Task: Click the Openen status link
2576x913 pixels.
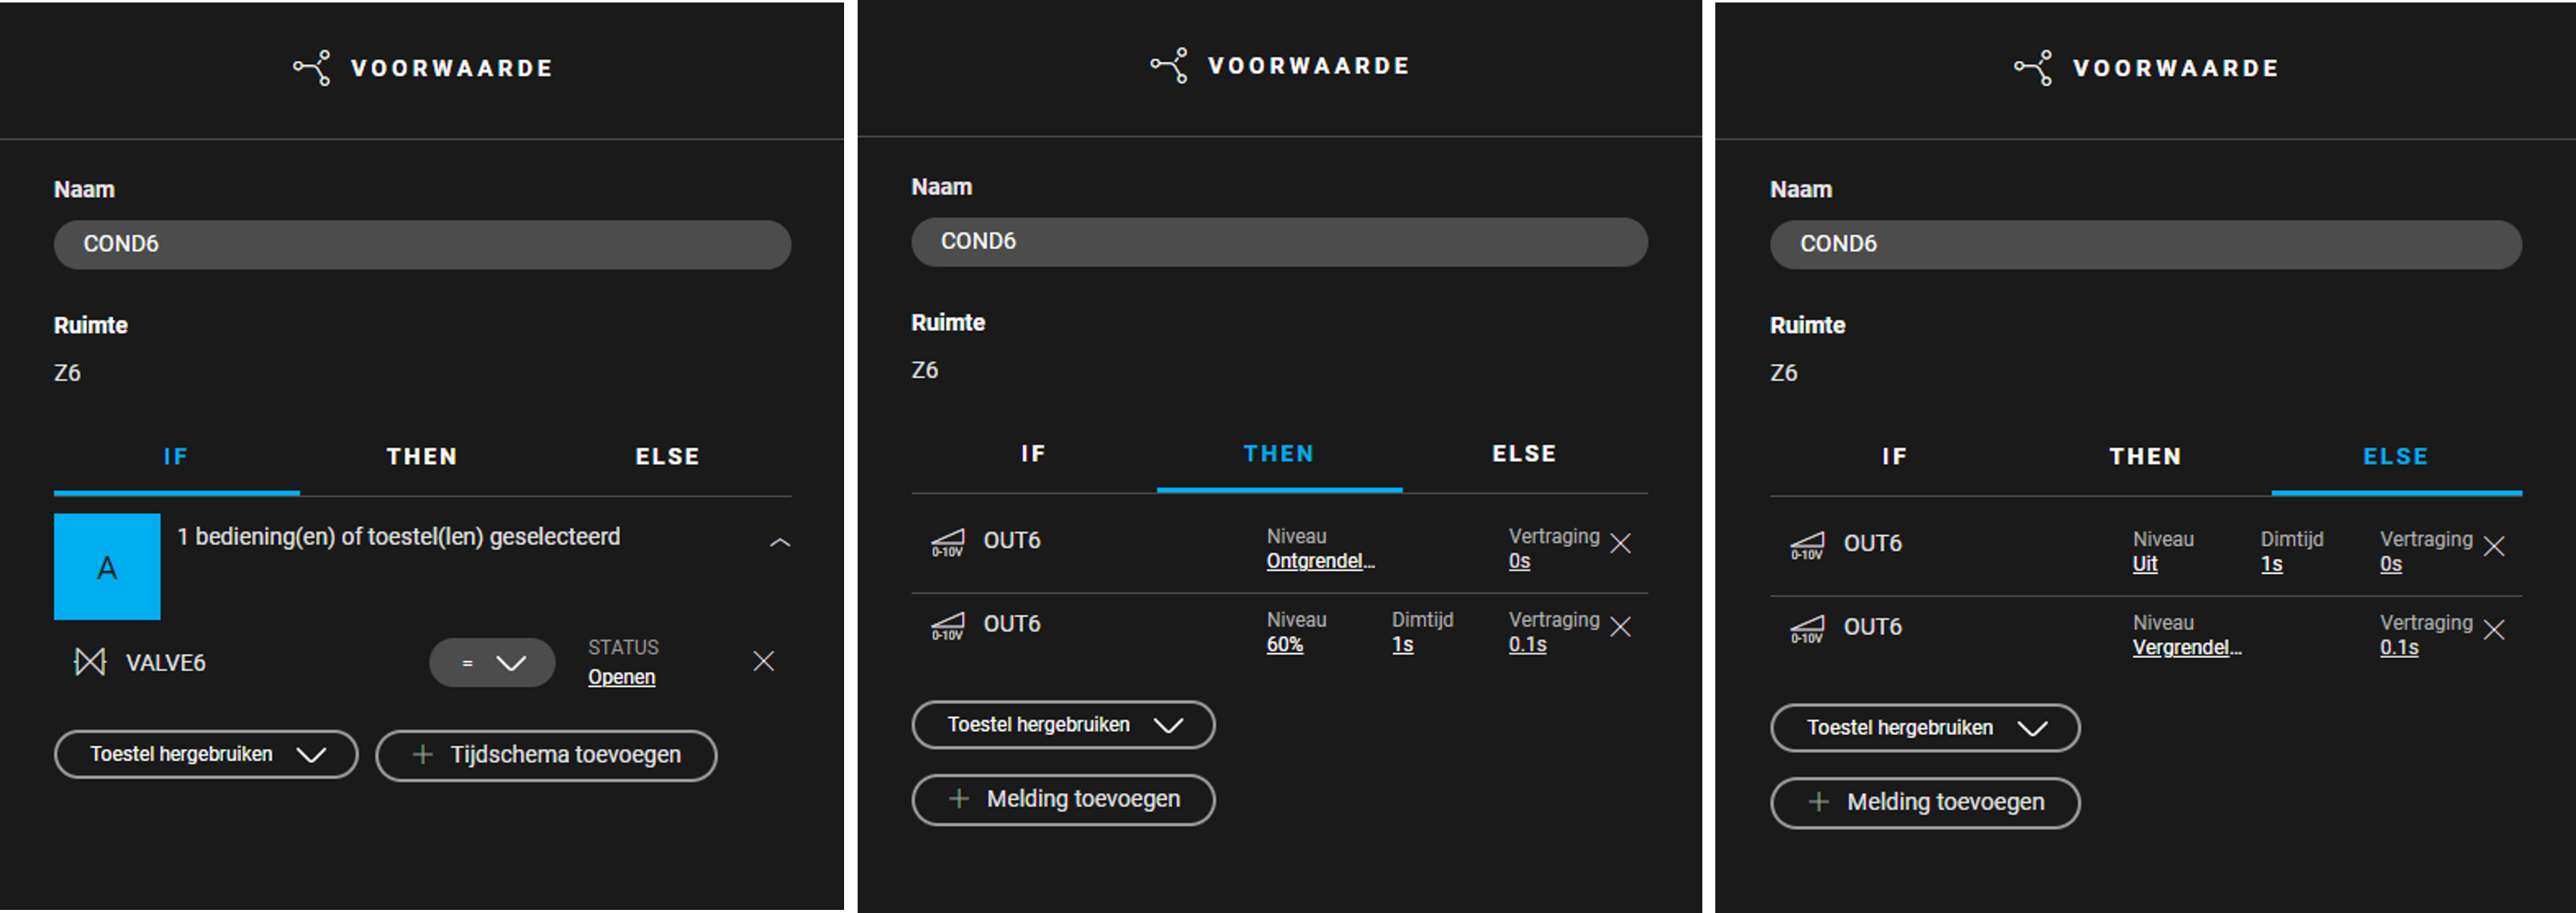Action: click(x=621, y=676)
